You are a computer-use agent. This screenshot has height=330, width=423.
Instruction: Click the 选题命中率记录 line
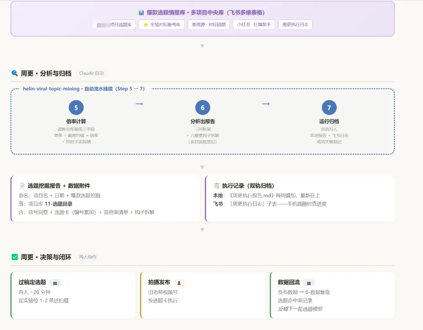tap(295, 300)
